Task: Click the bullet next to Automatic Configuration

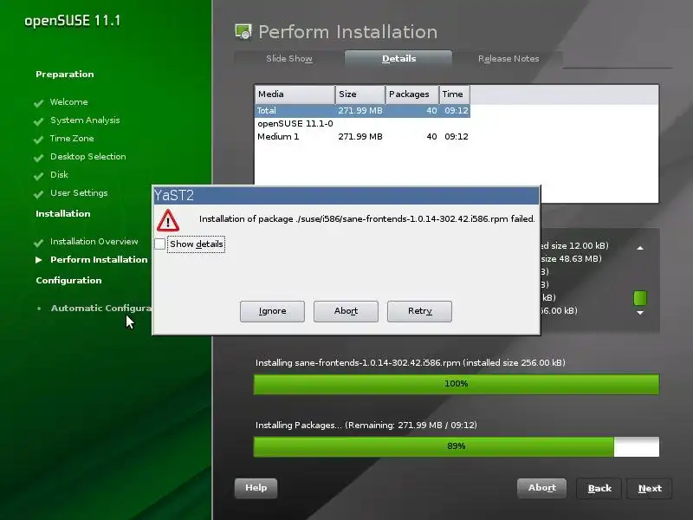Action: [x=39, y=309]
